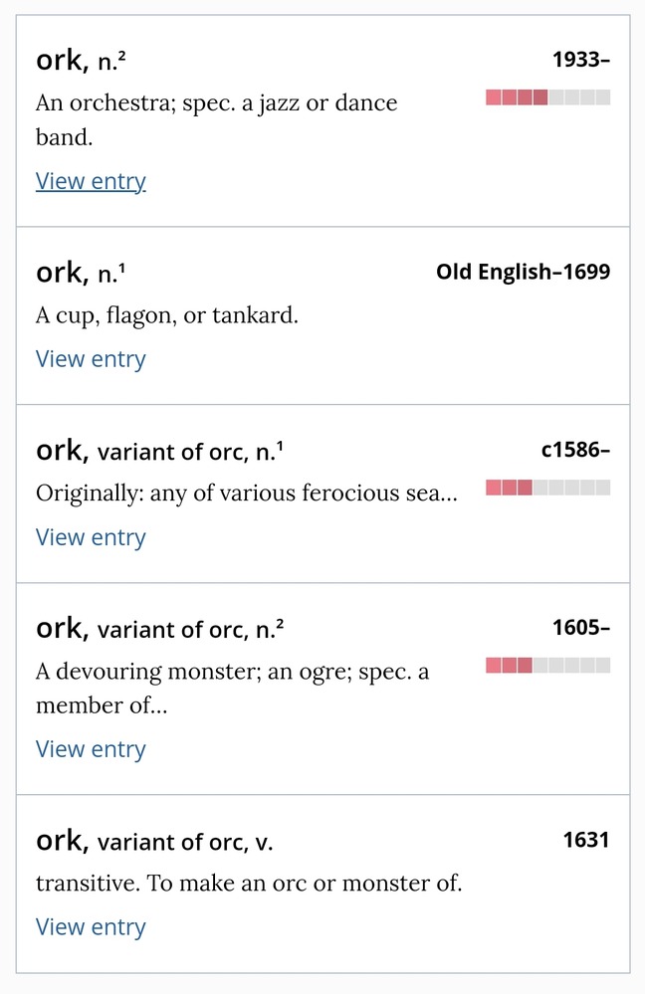This screenshot has width=645, height=994.
Task: Click the c1586– date label
Action: [x=575, y=450]
